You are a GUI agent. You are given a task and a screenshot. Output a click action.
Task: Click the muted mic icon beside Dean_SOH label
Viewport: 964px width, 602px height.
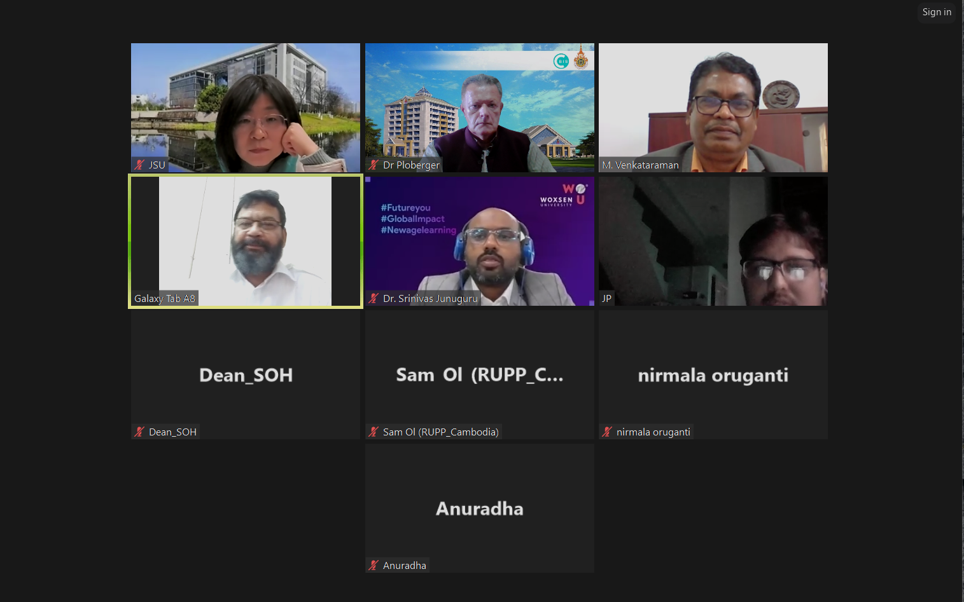point(139,432)
